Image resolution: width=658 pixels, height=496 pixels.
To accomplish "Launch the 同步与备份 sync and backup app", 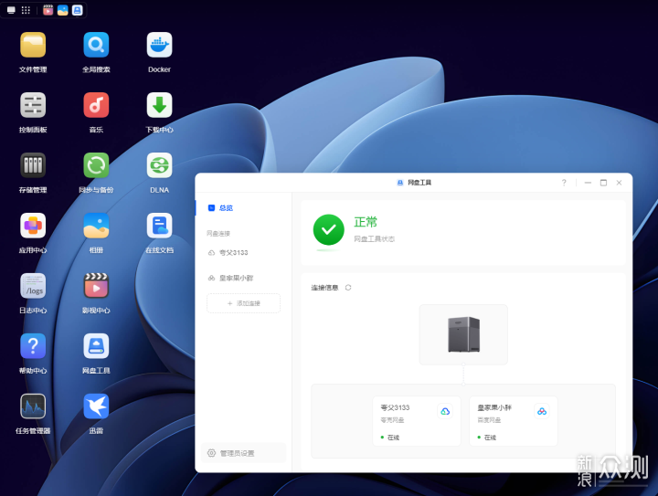I will [x=96, y=165].
